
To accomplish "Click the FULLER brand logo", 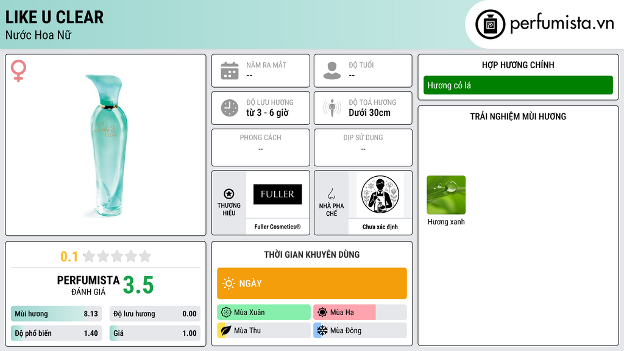I will pos(277,194).
